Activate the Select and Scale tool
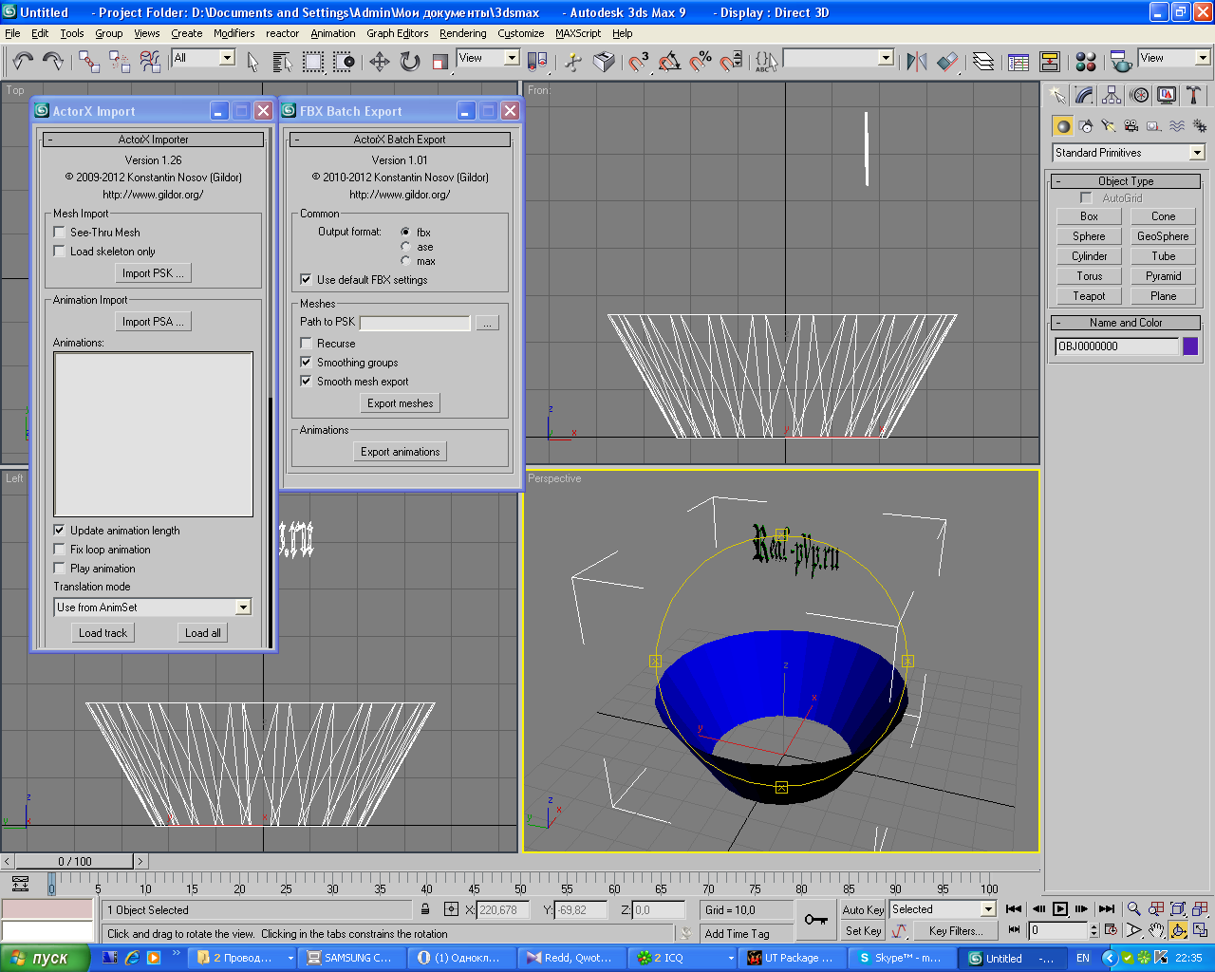Viewport: 1215px width, 972px height. 440,62
